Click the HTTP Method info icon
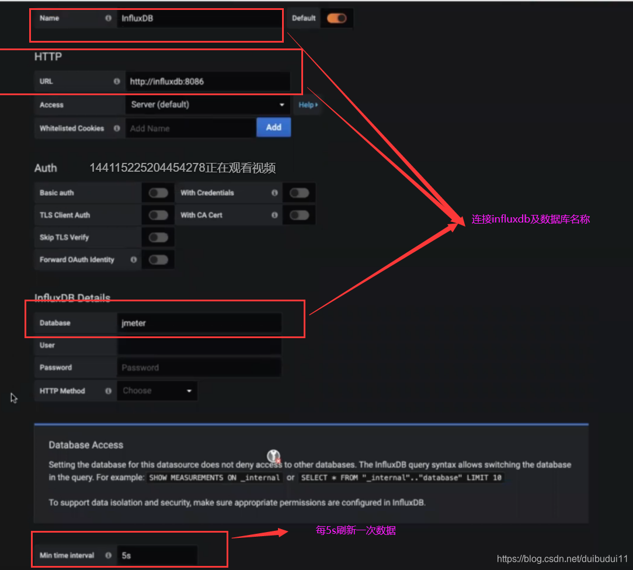633x570 pixels. coord(108,391)
